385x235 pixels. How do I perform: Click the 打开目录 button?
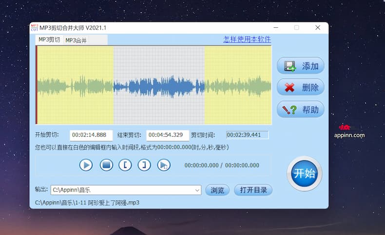click(x=253, y=190)
